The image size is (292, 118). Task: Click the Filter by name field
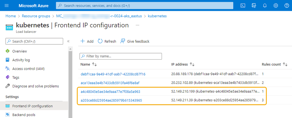123,56
